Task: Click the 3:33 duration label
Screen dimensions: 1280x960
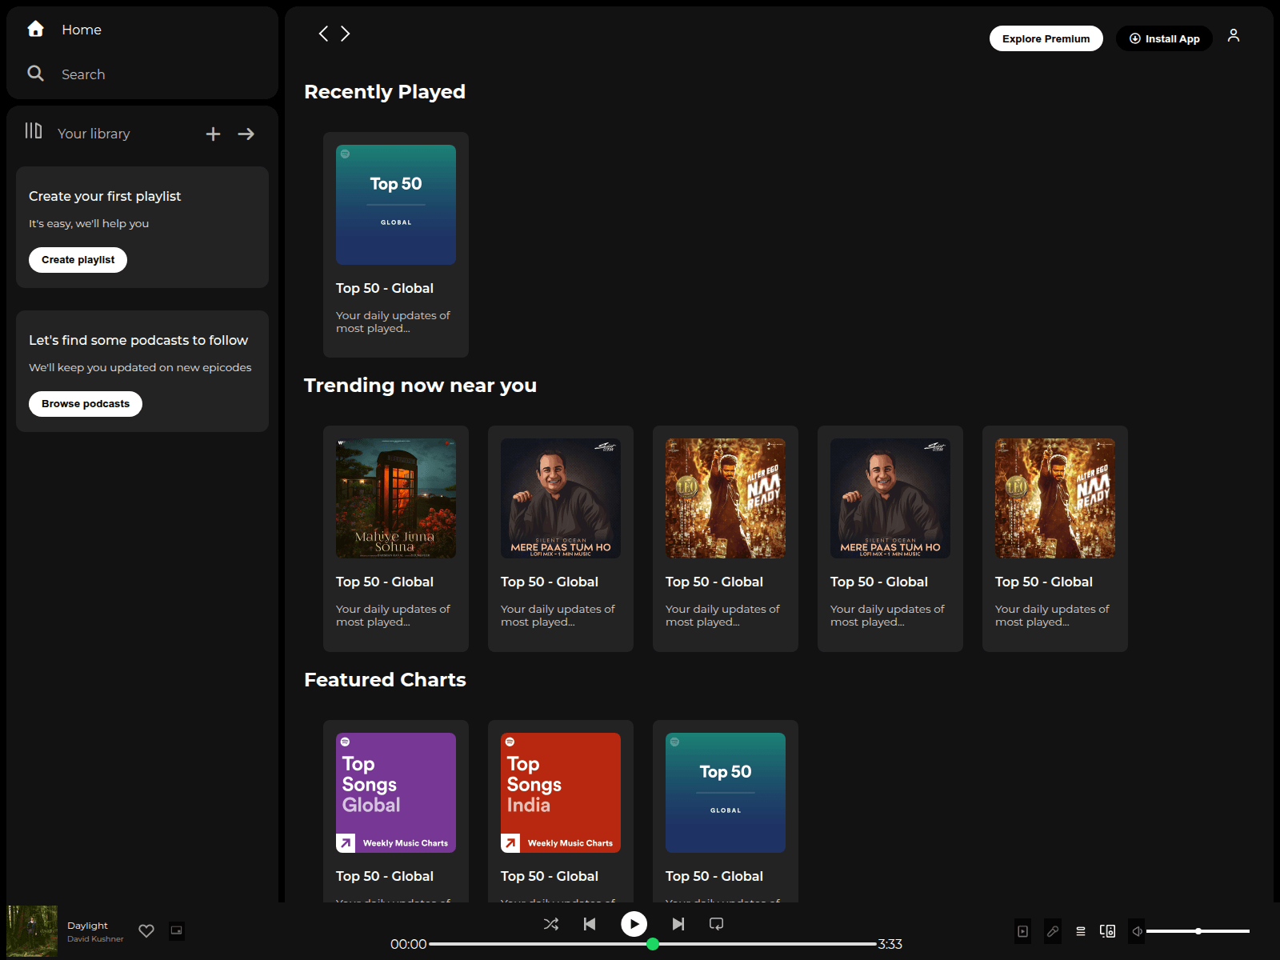Action: [890, 944]
